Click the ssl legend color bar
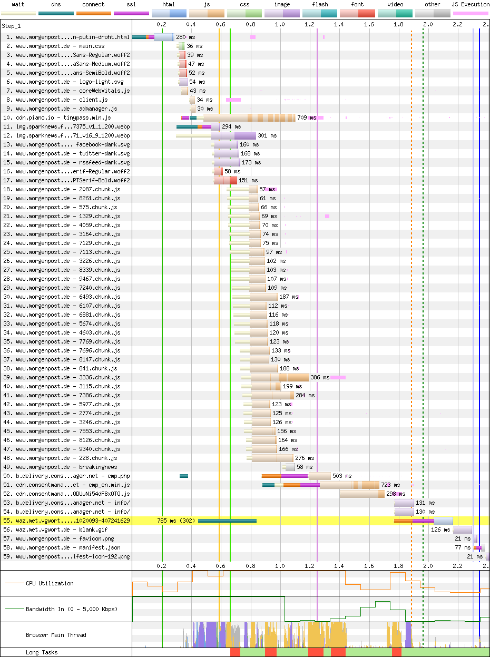490x657 pixels. pyautogui.click(x=131, y=13)
